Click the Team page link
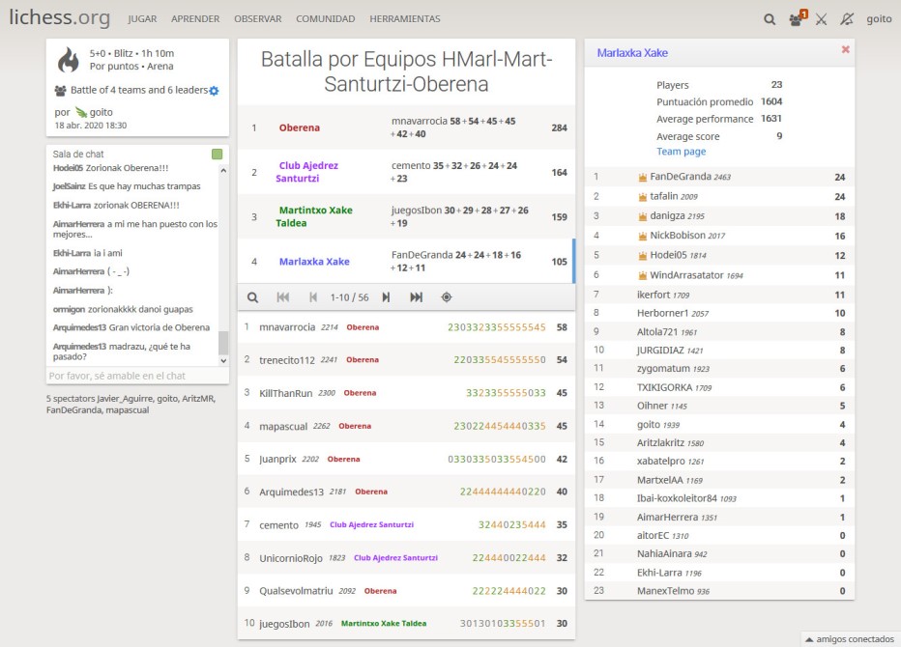The image size is (901, 647). (681, 152)
